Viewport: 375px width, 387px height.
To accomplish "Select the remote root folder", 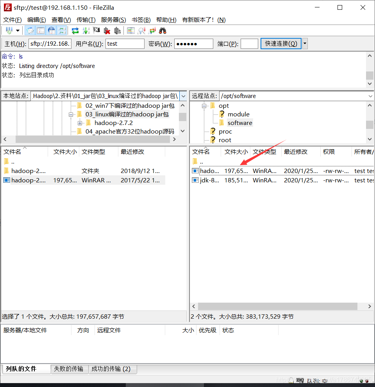I will point(225,140).
